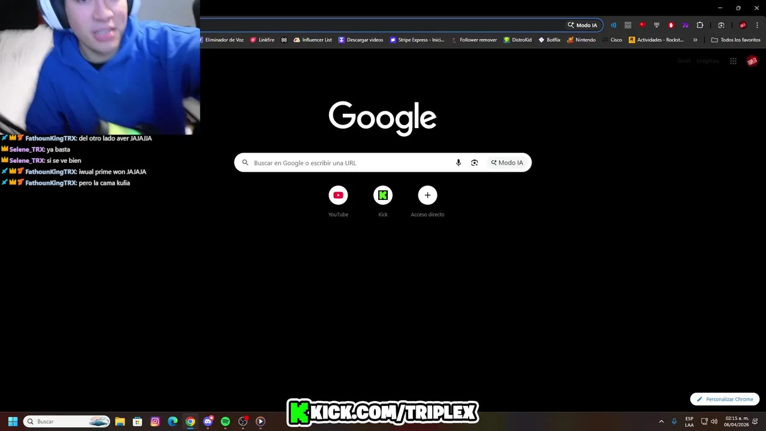Image resolution: width=766 pixels, height=431 pixels.
Task: Click the gray square extension icon
Action: click(628, 25)
